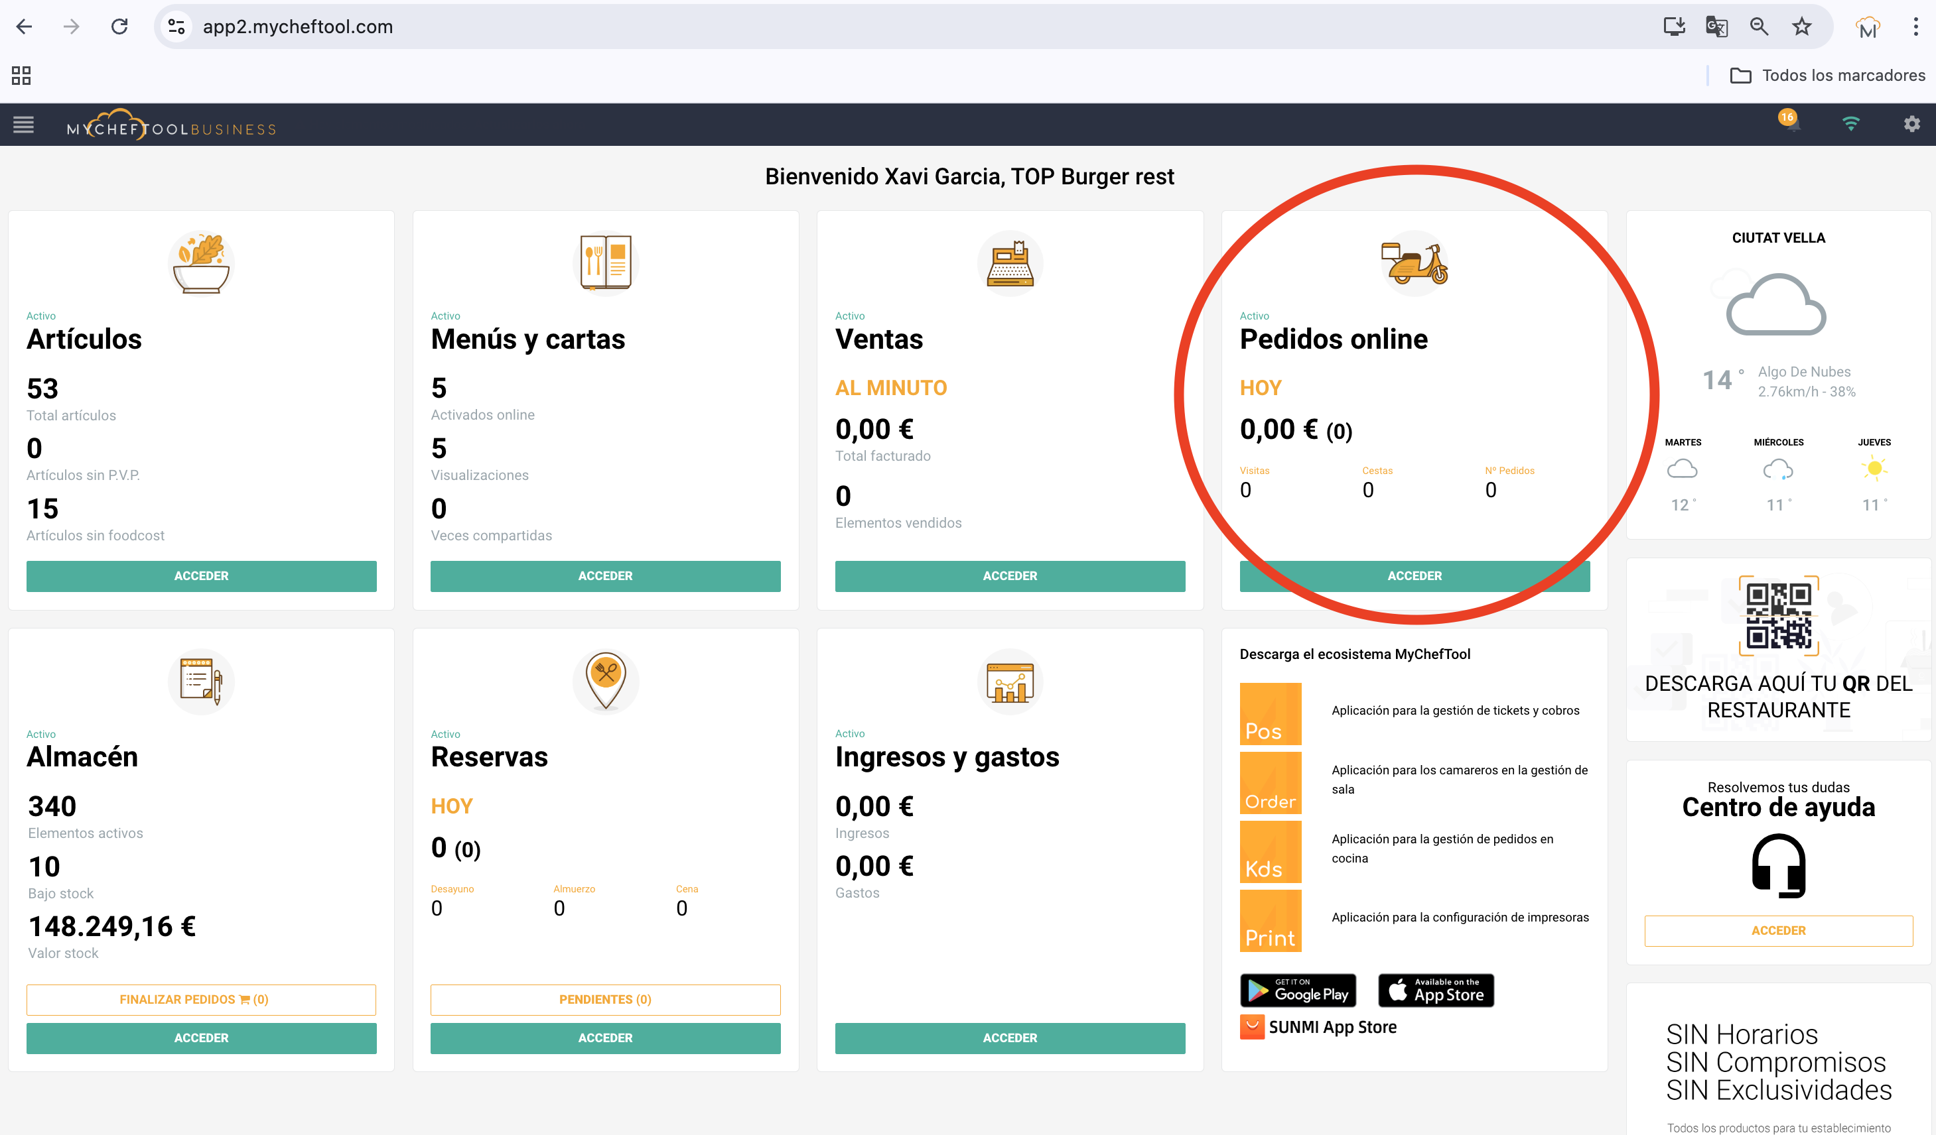Click the Reservas map pin icon

(605, 680)
